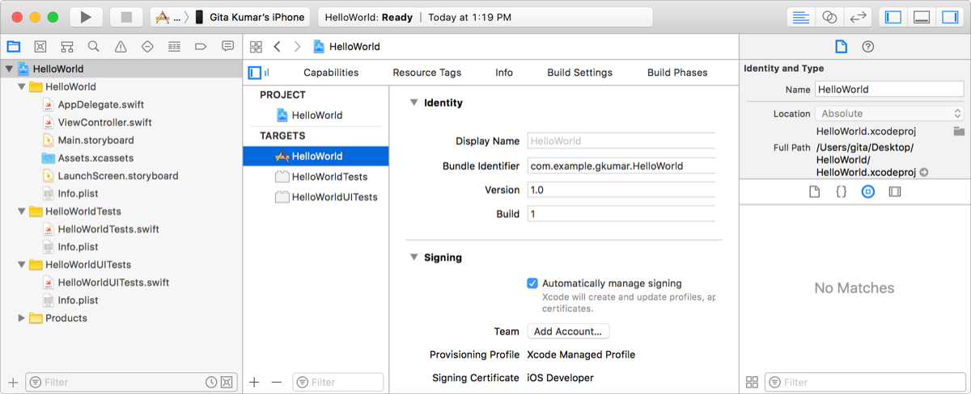
Task: Open ViewController.swift in navigator
Action: tap(104, 123)
